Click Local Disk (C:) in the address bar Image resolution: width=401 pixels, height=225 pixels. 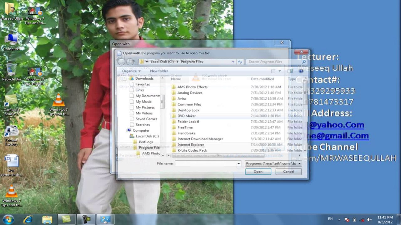162,62
